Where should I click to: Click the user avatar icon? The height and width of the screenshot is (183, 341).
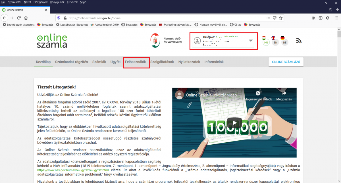point(197,41)
